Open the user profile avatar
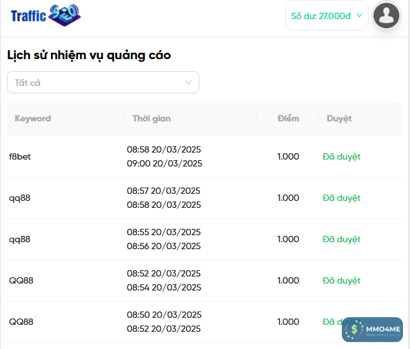Image resolution: width=410 pixels, height=349 pixels. (x=386, y=15)
